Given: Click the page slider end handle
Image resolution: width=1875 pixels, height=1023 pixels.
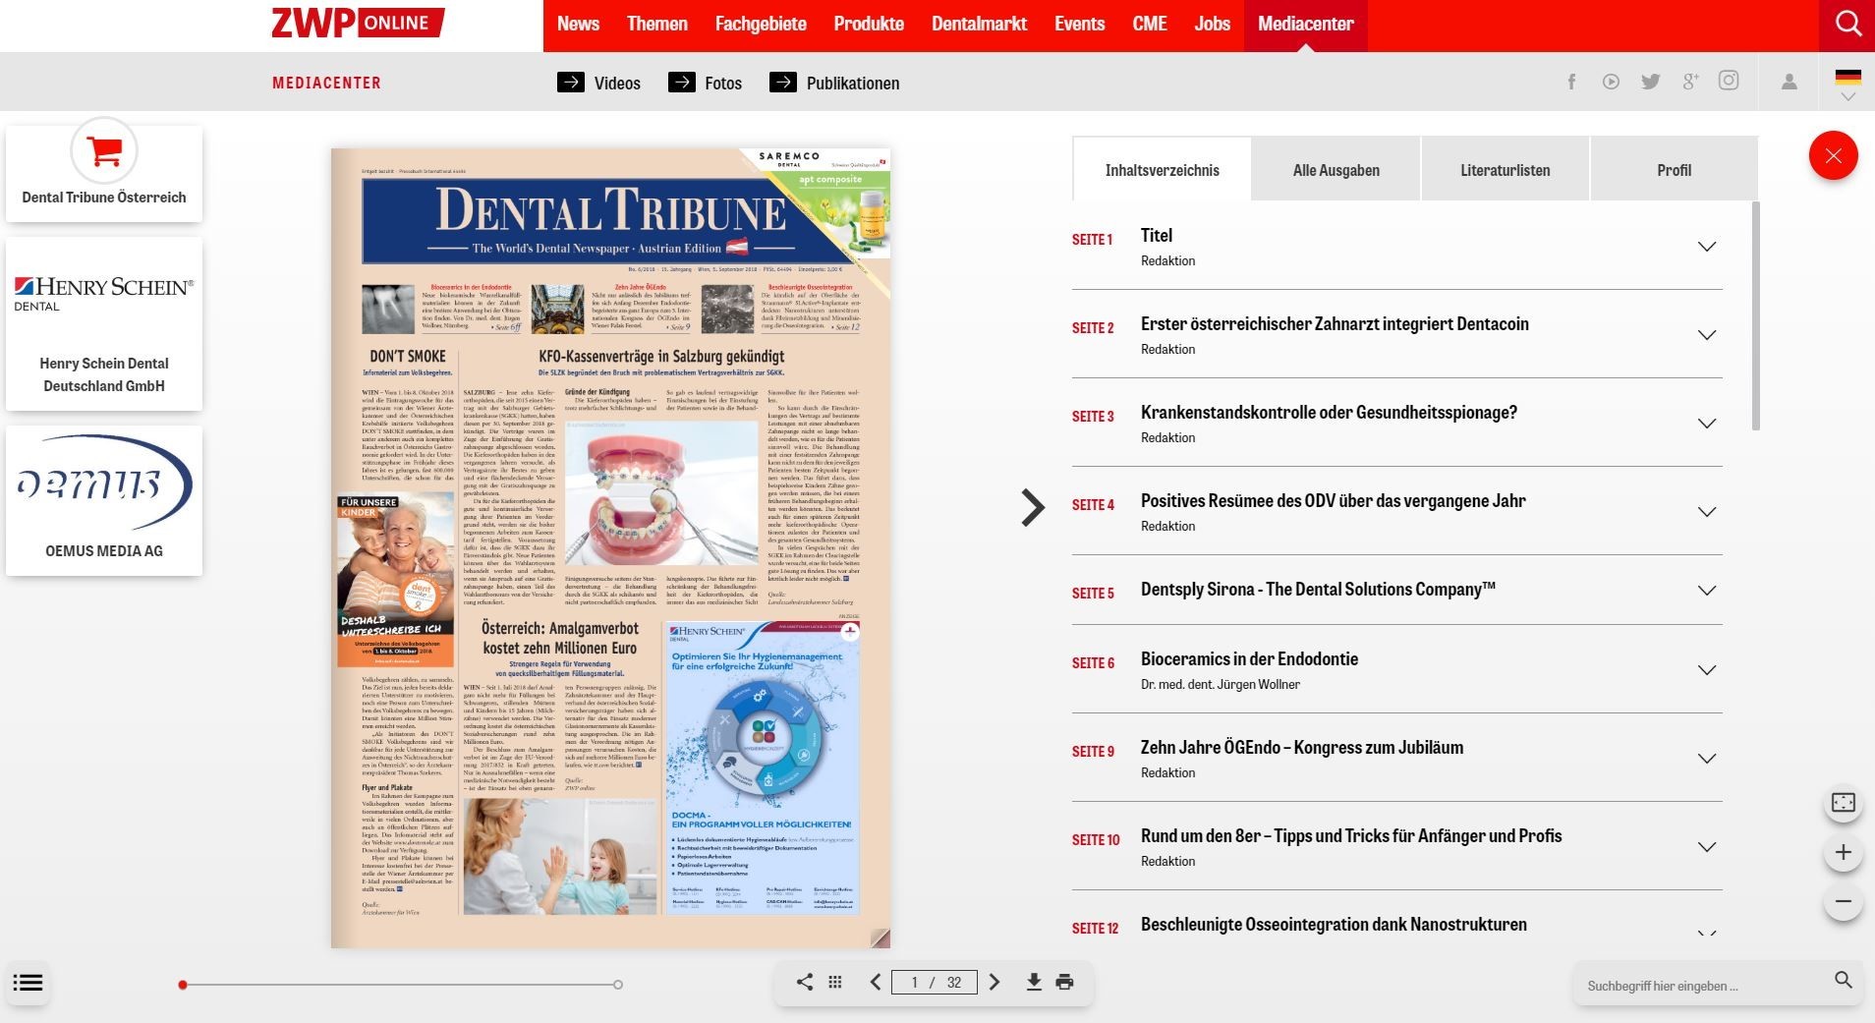Looking at the screenshot, I should (x=618, y=985).
